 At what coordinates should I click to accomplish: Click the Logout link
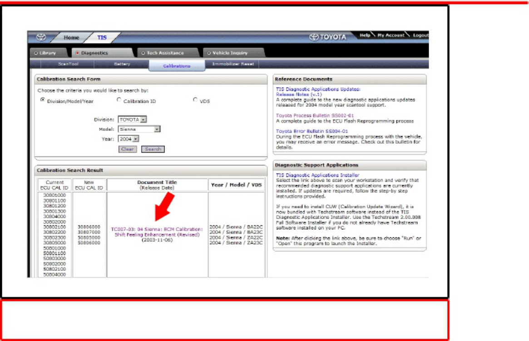pos(421,35)
